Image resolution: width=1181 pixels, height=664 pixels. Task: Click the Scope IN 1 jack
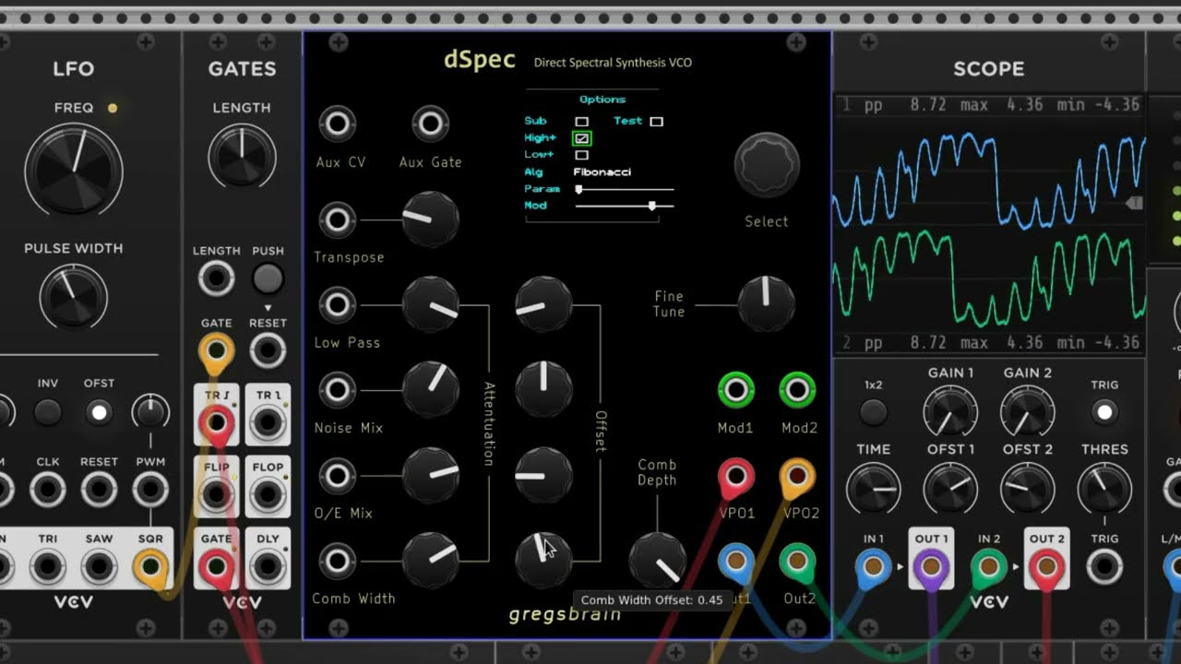click(x=873, y=566)
